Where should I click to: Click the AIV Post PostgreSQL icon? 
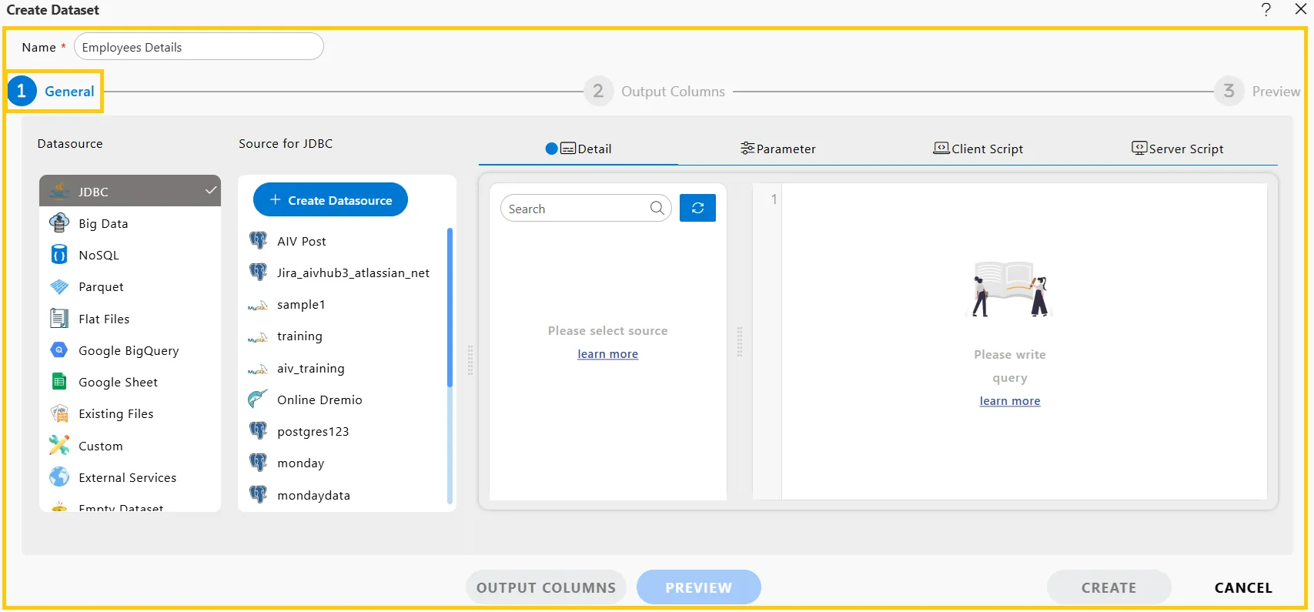coord(258,241)
